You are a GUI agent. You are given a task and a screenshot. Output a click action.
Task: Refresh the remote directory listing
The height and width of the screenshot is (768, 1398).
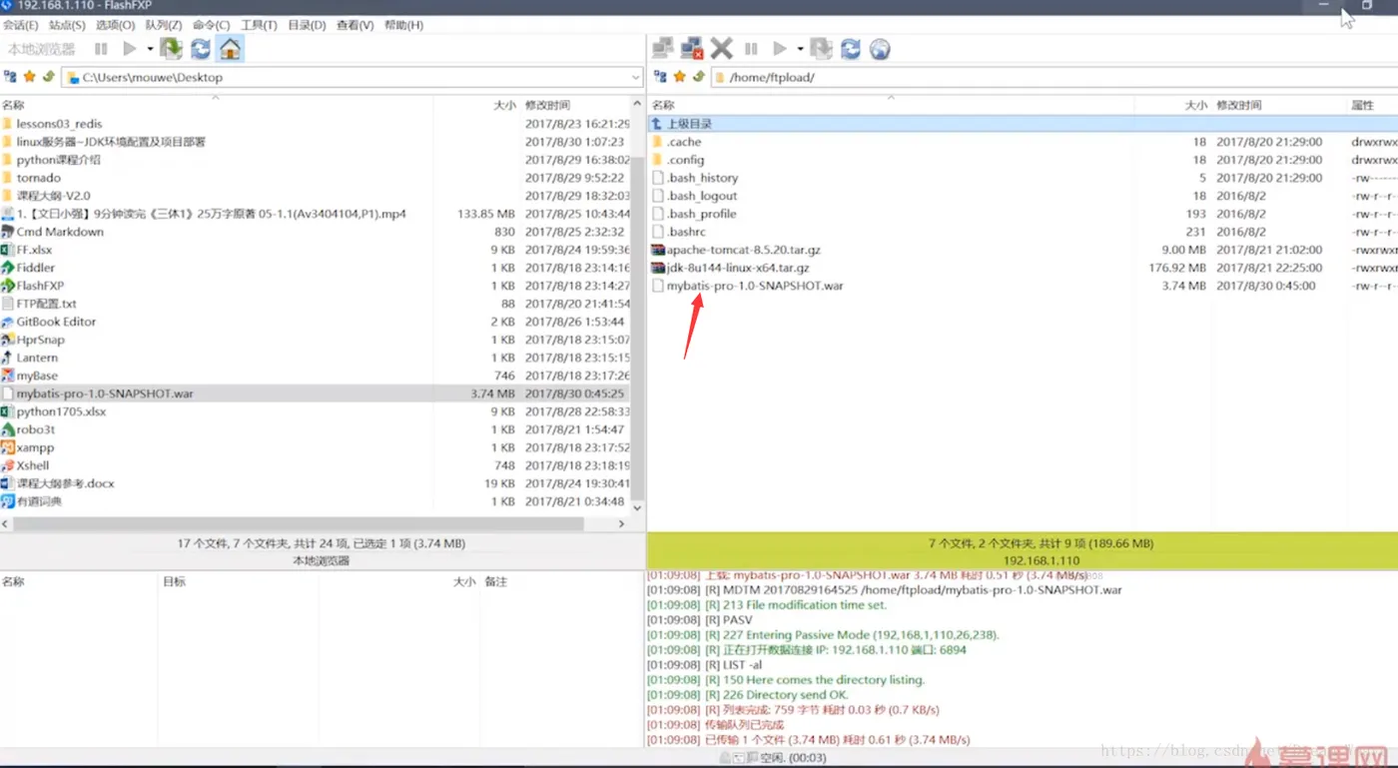click(x=851, y=49)
